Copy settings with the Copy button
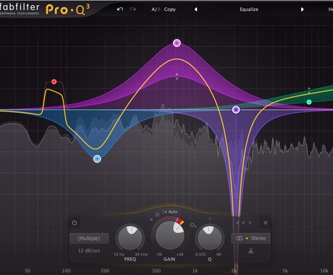333x275 pixels. click(x=169, y=9)
